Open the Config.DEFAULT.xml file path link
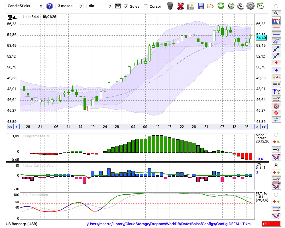 pyautogui.click(x=169, y=224)
